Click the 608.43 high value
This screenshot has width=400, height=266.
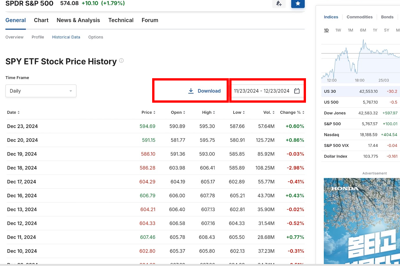point(207,237)
